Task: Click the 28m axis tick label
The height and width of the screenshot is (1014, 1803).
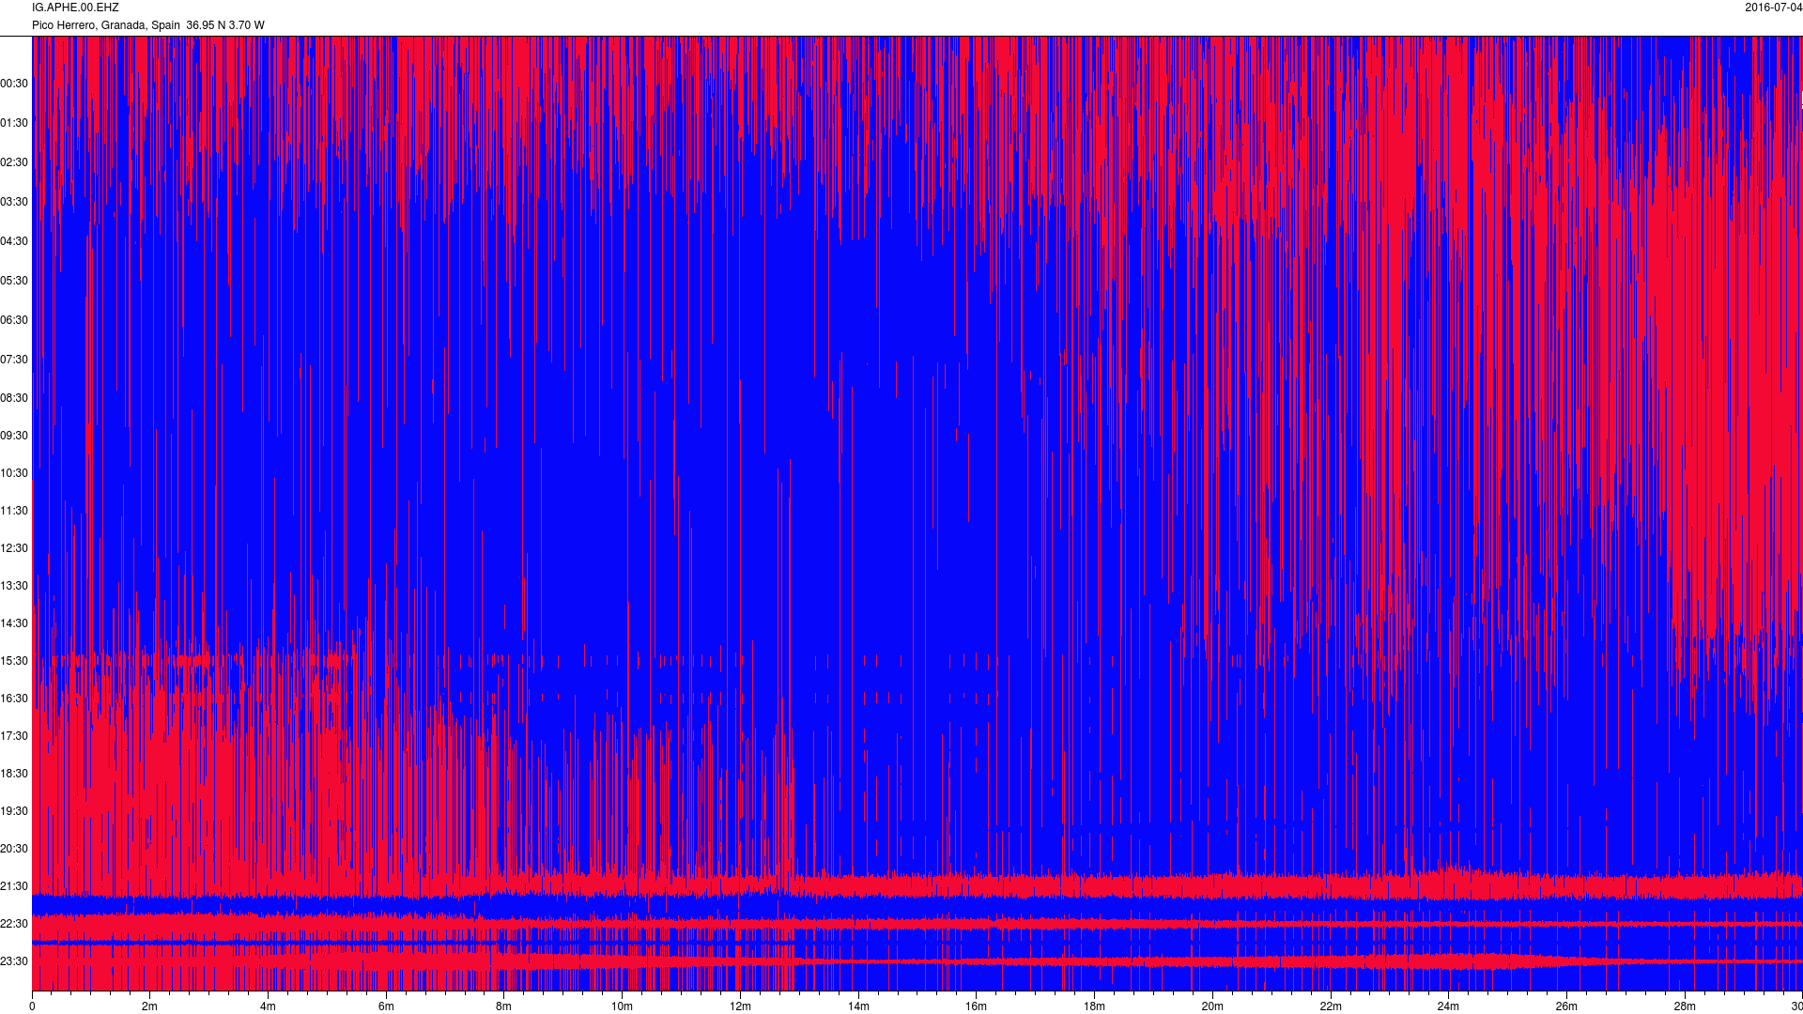Action: point(1685,1006)
